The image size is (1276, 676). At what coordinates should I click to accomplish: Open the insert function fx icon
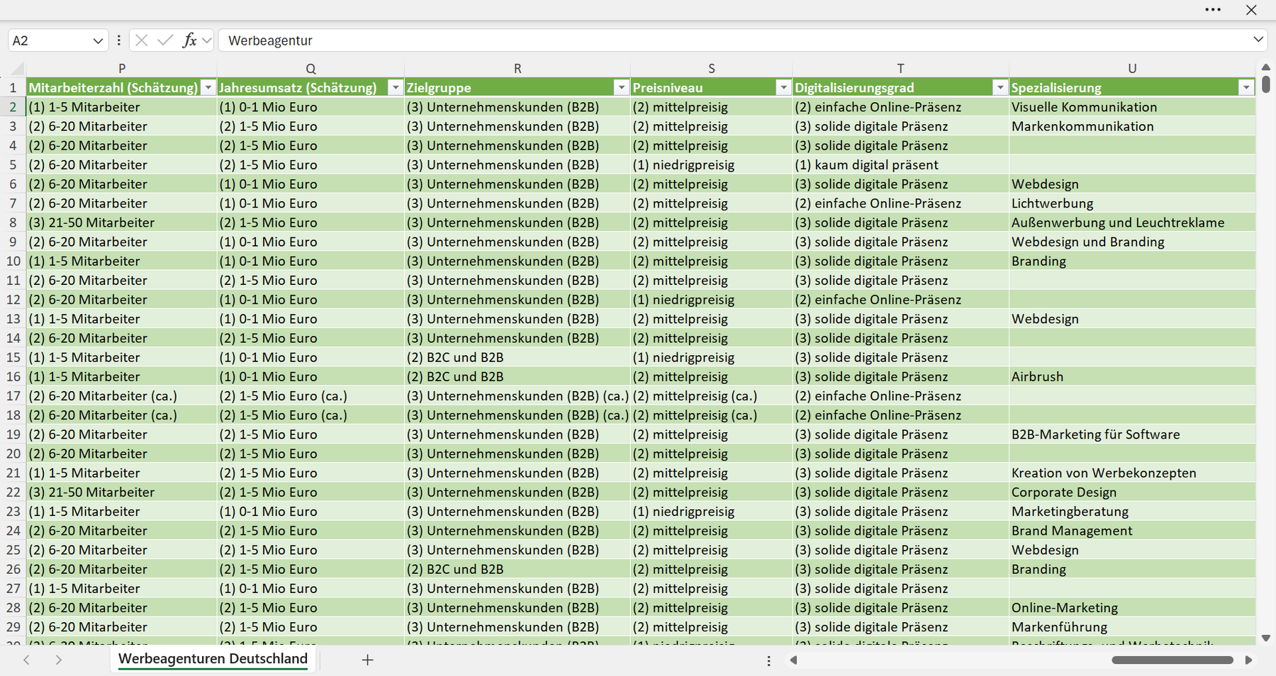click(x=189, y=40)
